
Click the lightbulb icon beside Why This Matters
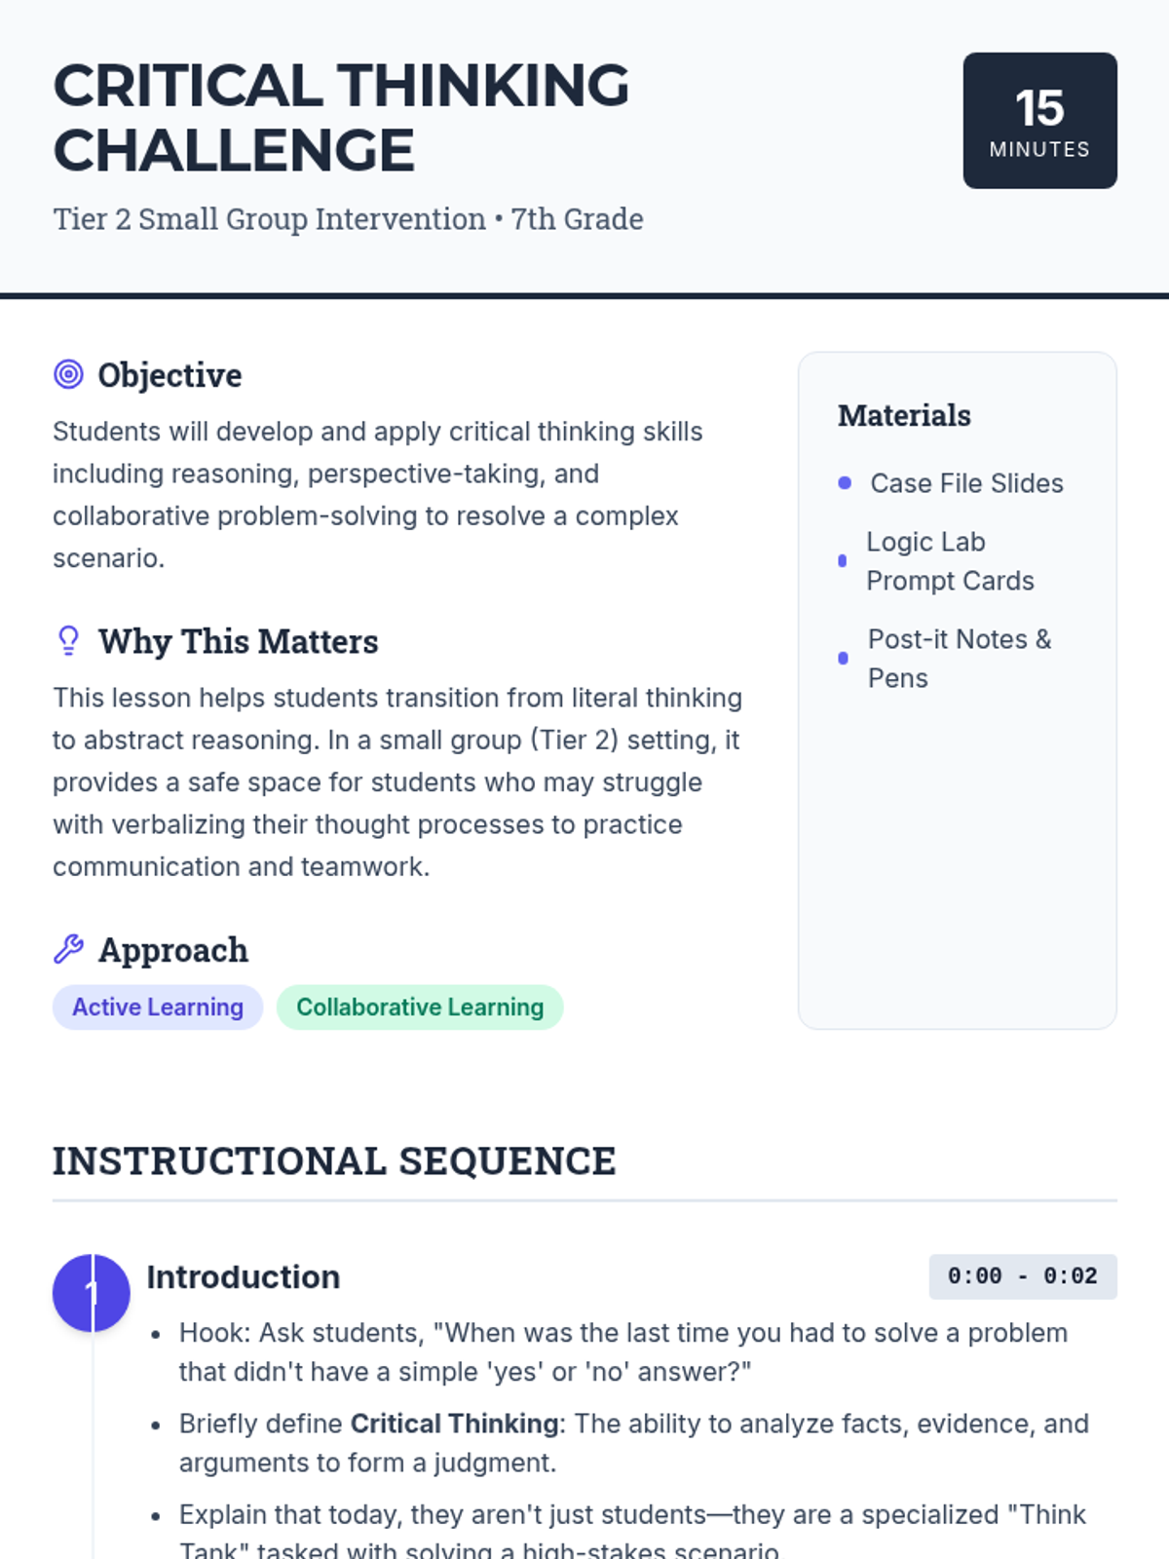68,641
